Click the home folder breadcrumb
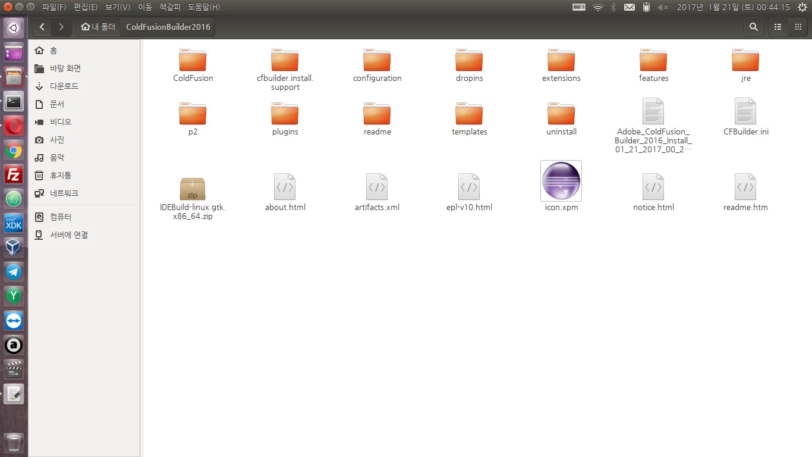 point(99,27)
